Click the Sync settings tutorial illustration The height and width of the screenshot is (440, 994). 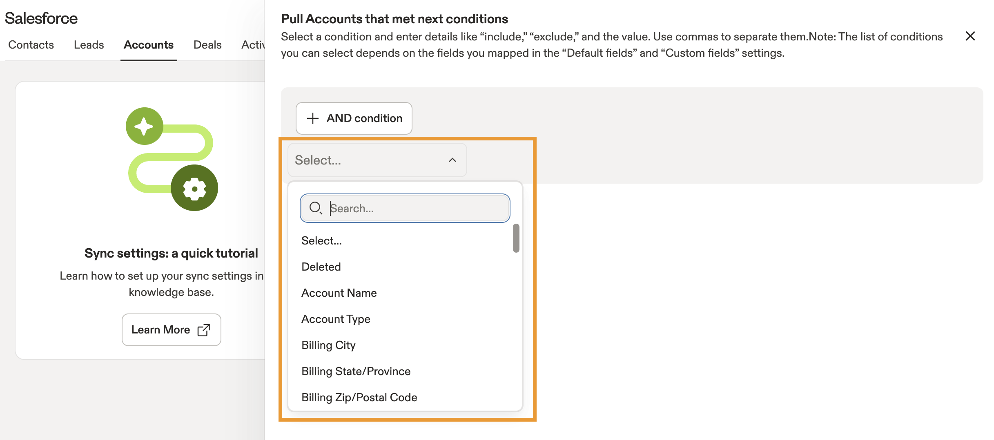(x=172, y=159)
